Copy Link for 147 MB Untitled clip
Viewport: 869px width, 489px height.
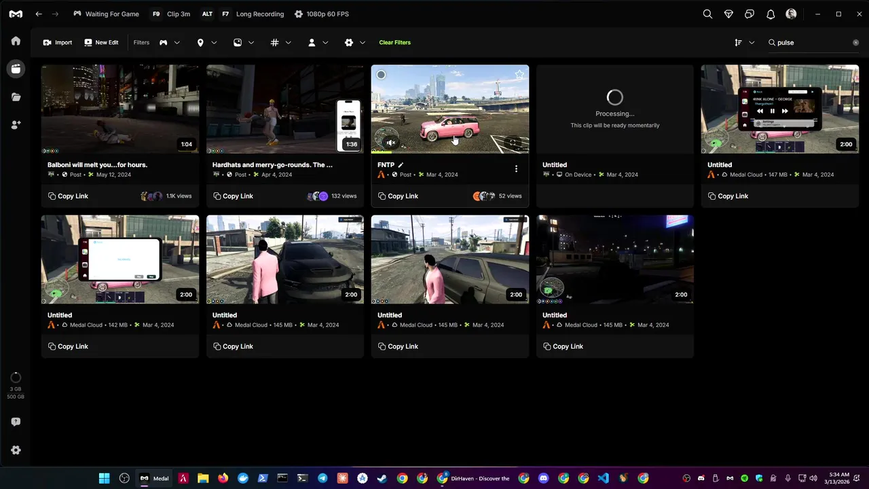[x=728, y=196]
